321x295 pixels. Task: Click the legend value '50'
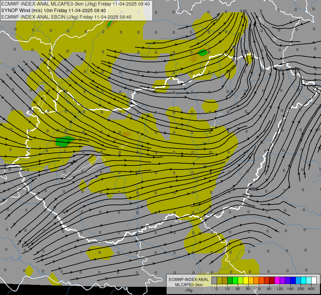[248, 289]
